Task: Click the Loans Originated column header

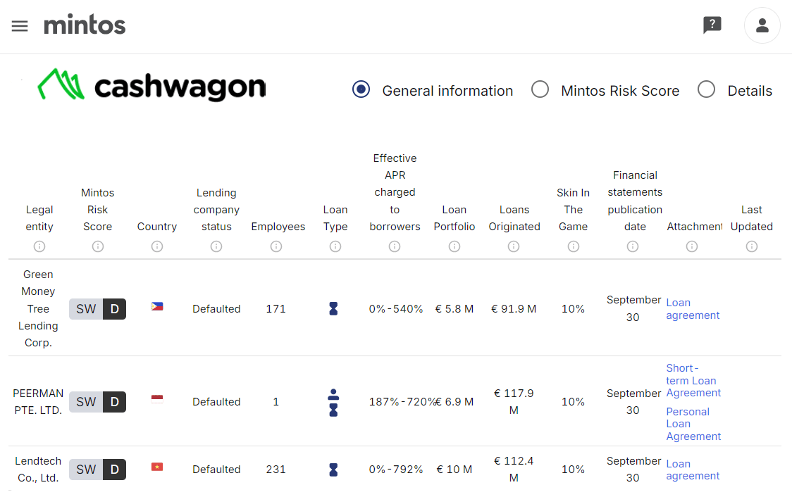Action: (514, 218)
